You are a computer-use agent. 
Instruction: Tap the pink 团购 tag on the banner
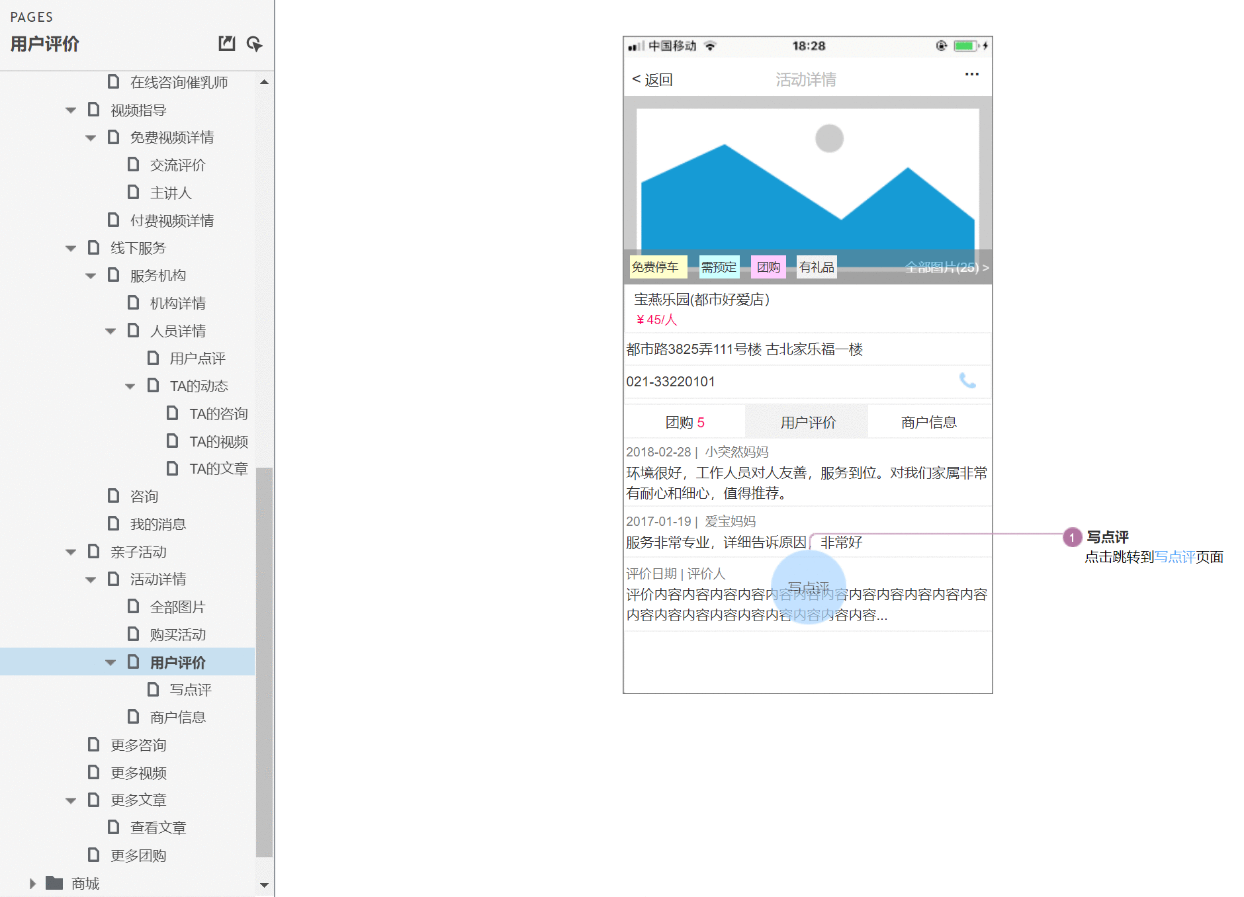point(768,267)
